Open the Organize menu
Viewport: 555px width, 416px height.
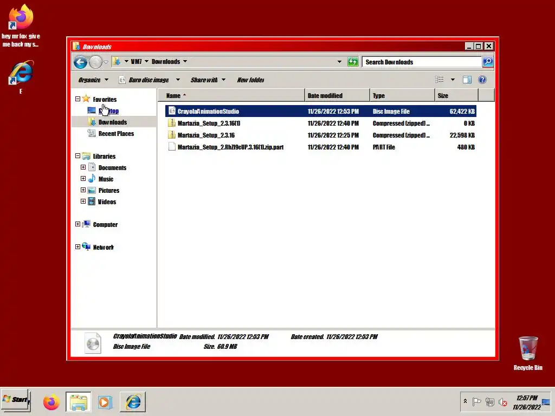(x=93, y=80)
